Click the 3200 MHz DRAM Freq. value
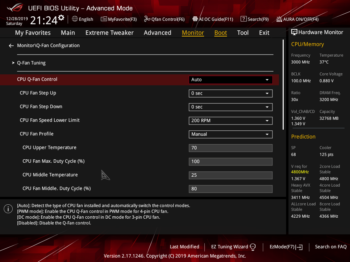 pos(328,100)
